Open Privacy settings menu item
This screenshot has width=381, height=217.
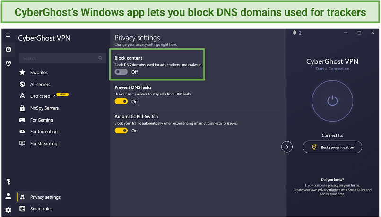(45, 197)
